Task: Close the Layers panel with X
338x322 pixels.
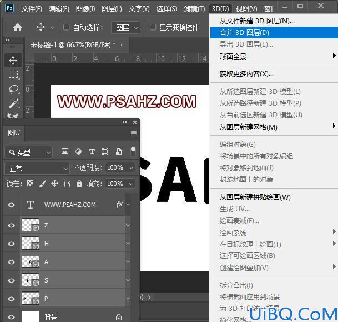Action: pos(135,122)
